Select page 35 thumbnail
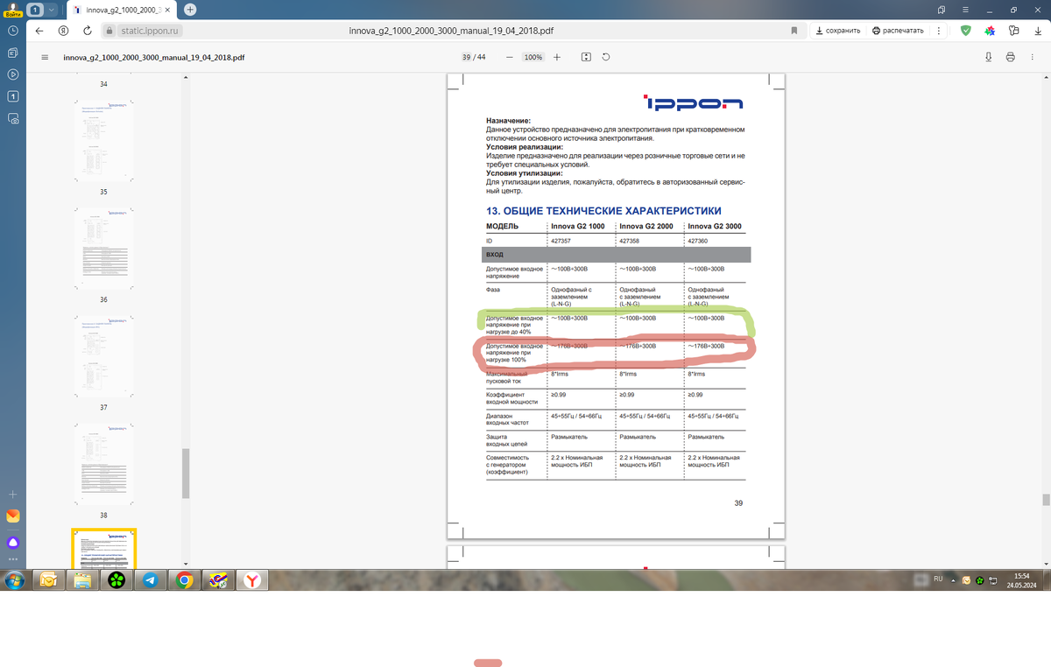This screenshot has width=1051, height=667. [103, 140]
